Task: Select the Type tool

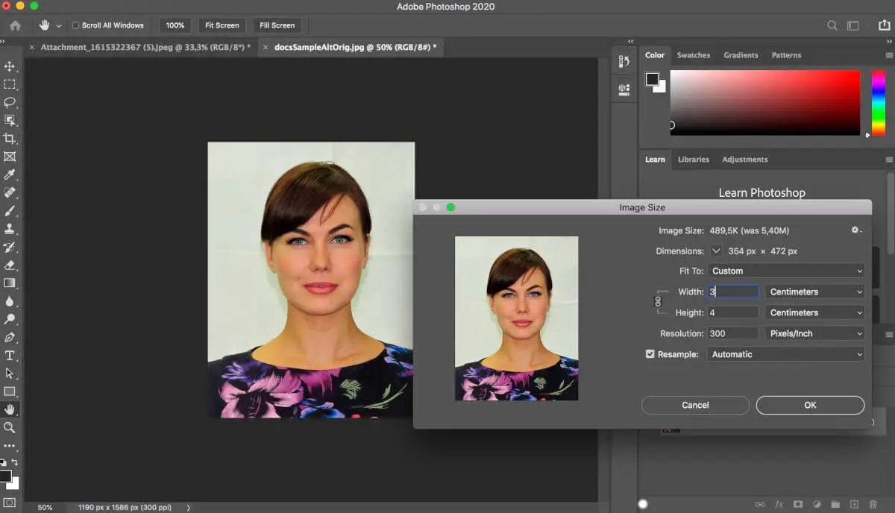Action: tap(10, 355)
